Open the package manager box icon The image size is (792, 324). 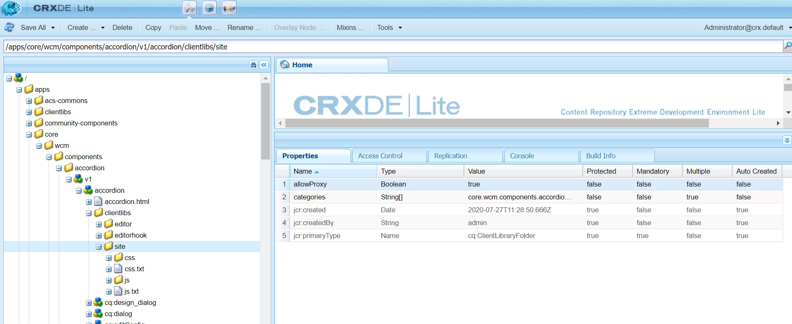209,8
